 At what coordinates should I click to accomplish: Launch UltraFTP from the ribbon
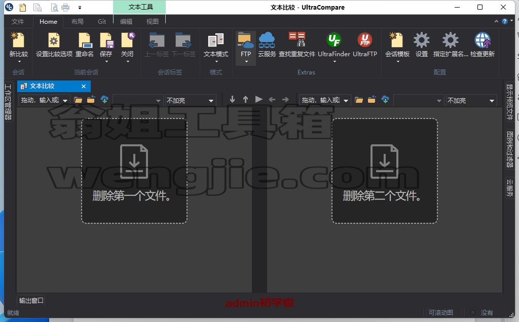pyautogui.click(x=365, y=40)
